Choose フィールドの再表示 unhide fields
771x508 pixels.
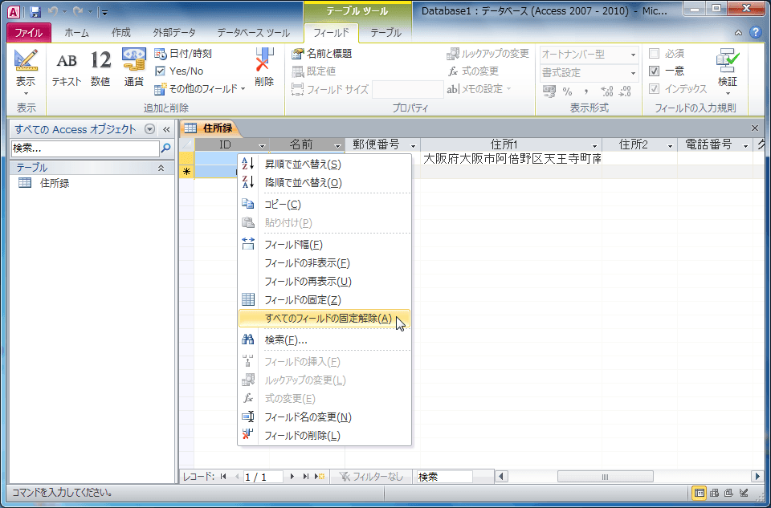tap(324, 282)
